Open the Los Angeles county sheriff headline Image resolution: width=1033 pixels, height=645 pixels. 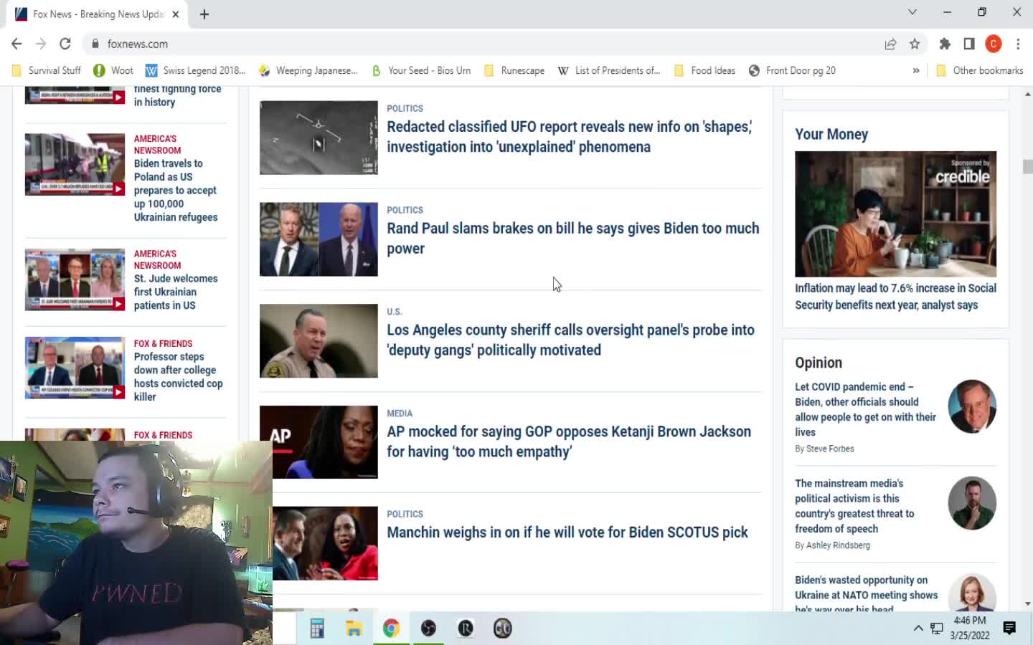[x=571, y=340]
